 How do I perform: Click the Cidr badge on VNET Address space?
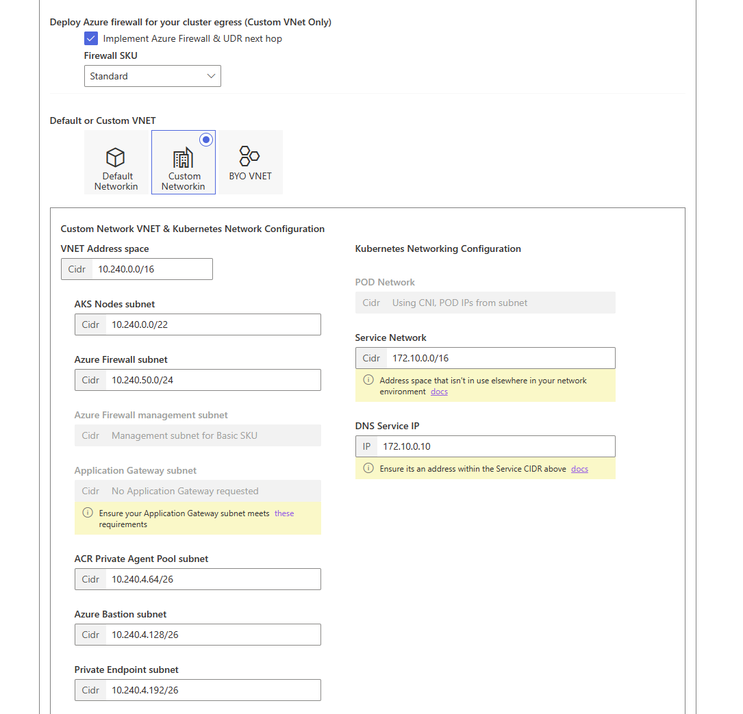coord(76,269)
